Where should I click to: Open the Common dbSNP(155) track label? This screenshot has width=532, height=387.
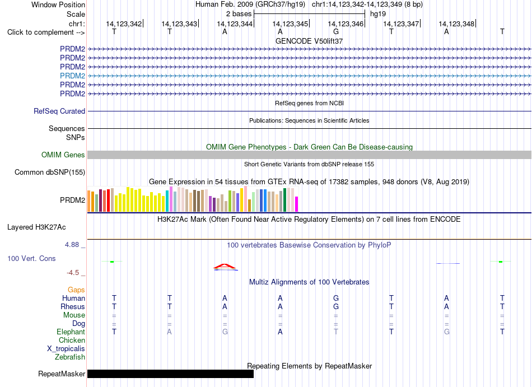pos(50,172)
